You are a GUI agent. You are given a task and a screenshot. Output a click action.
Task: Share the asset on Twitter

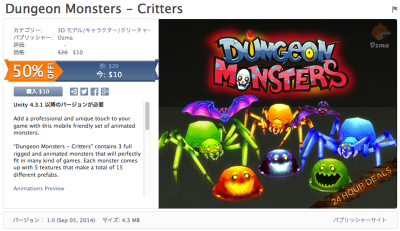(x=84, y=91)
